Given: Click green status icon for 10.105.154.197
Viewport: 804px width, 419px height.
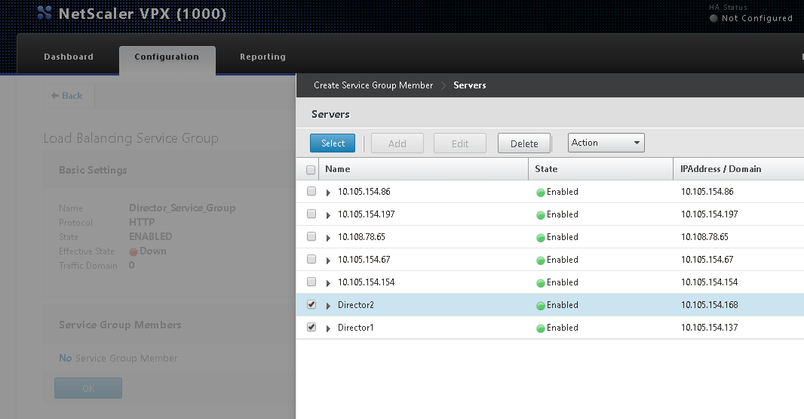Looking at the screenshot, I should (x=540, y=215).
